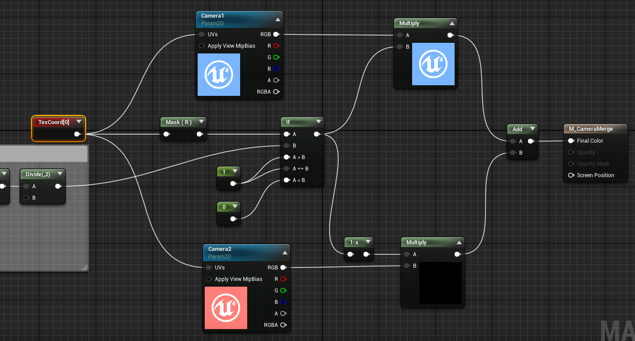Collapse the Camera1 node preview
The image size is (635, 341).
tap(278, 19)
